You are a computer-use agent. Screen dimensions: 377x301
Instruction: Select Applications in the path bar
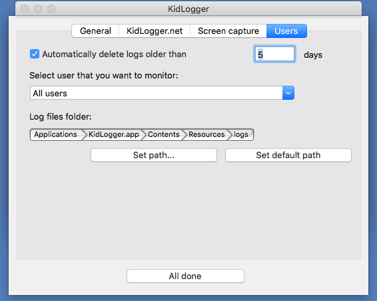tap(55, 134)
